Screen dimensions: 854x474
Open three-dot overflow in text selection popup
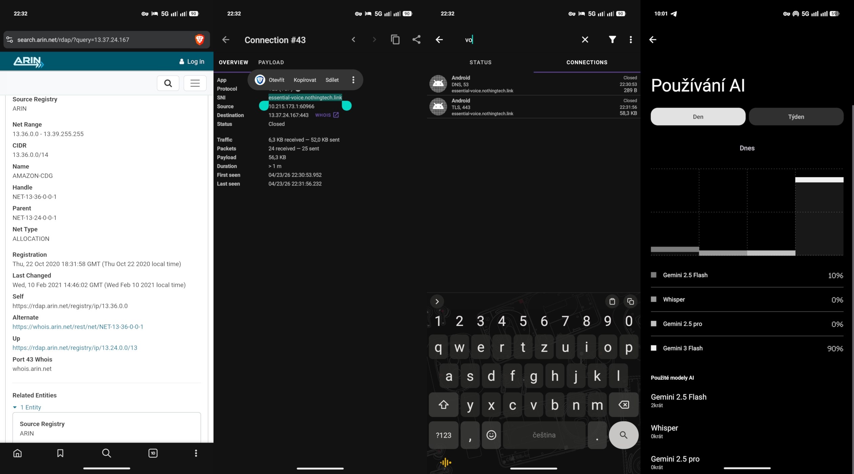coord(353,80)
